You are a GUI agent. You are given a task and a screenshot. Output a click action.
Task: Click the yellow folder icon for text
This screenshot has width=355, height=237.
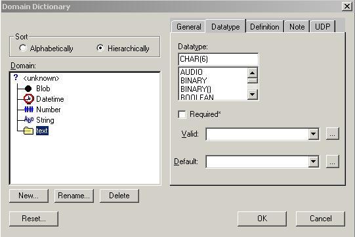(28, 131)
